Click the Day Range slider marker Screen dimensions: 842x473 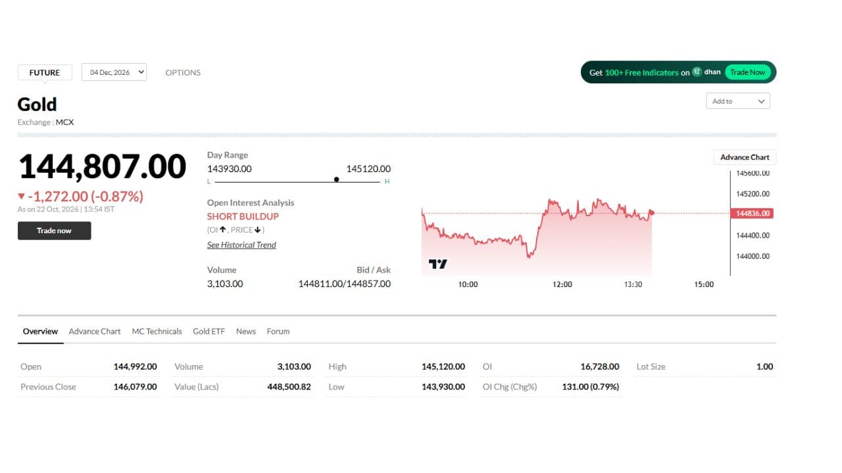pyautogui.click(x=337, y=179)
